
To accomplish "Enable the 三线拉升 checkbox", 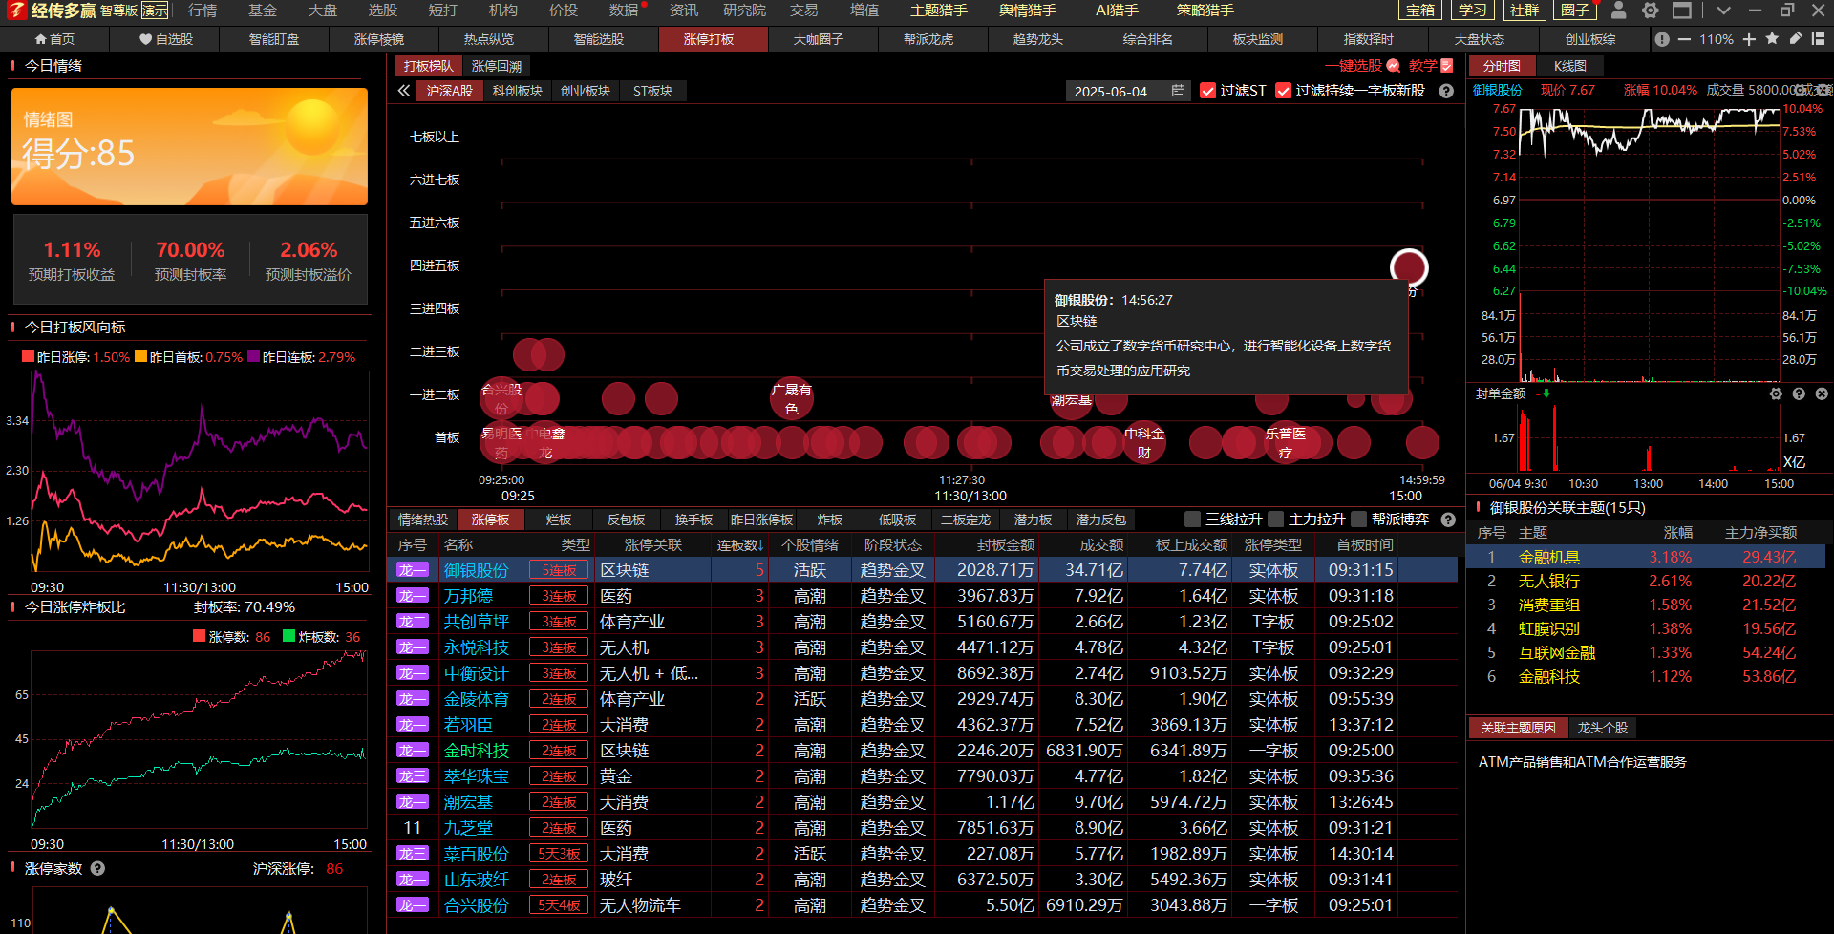I will (x=1192, y=520).
